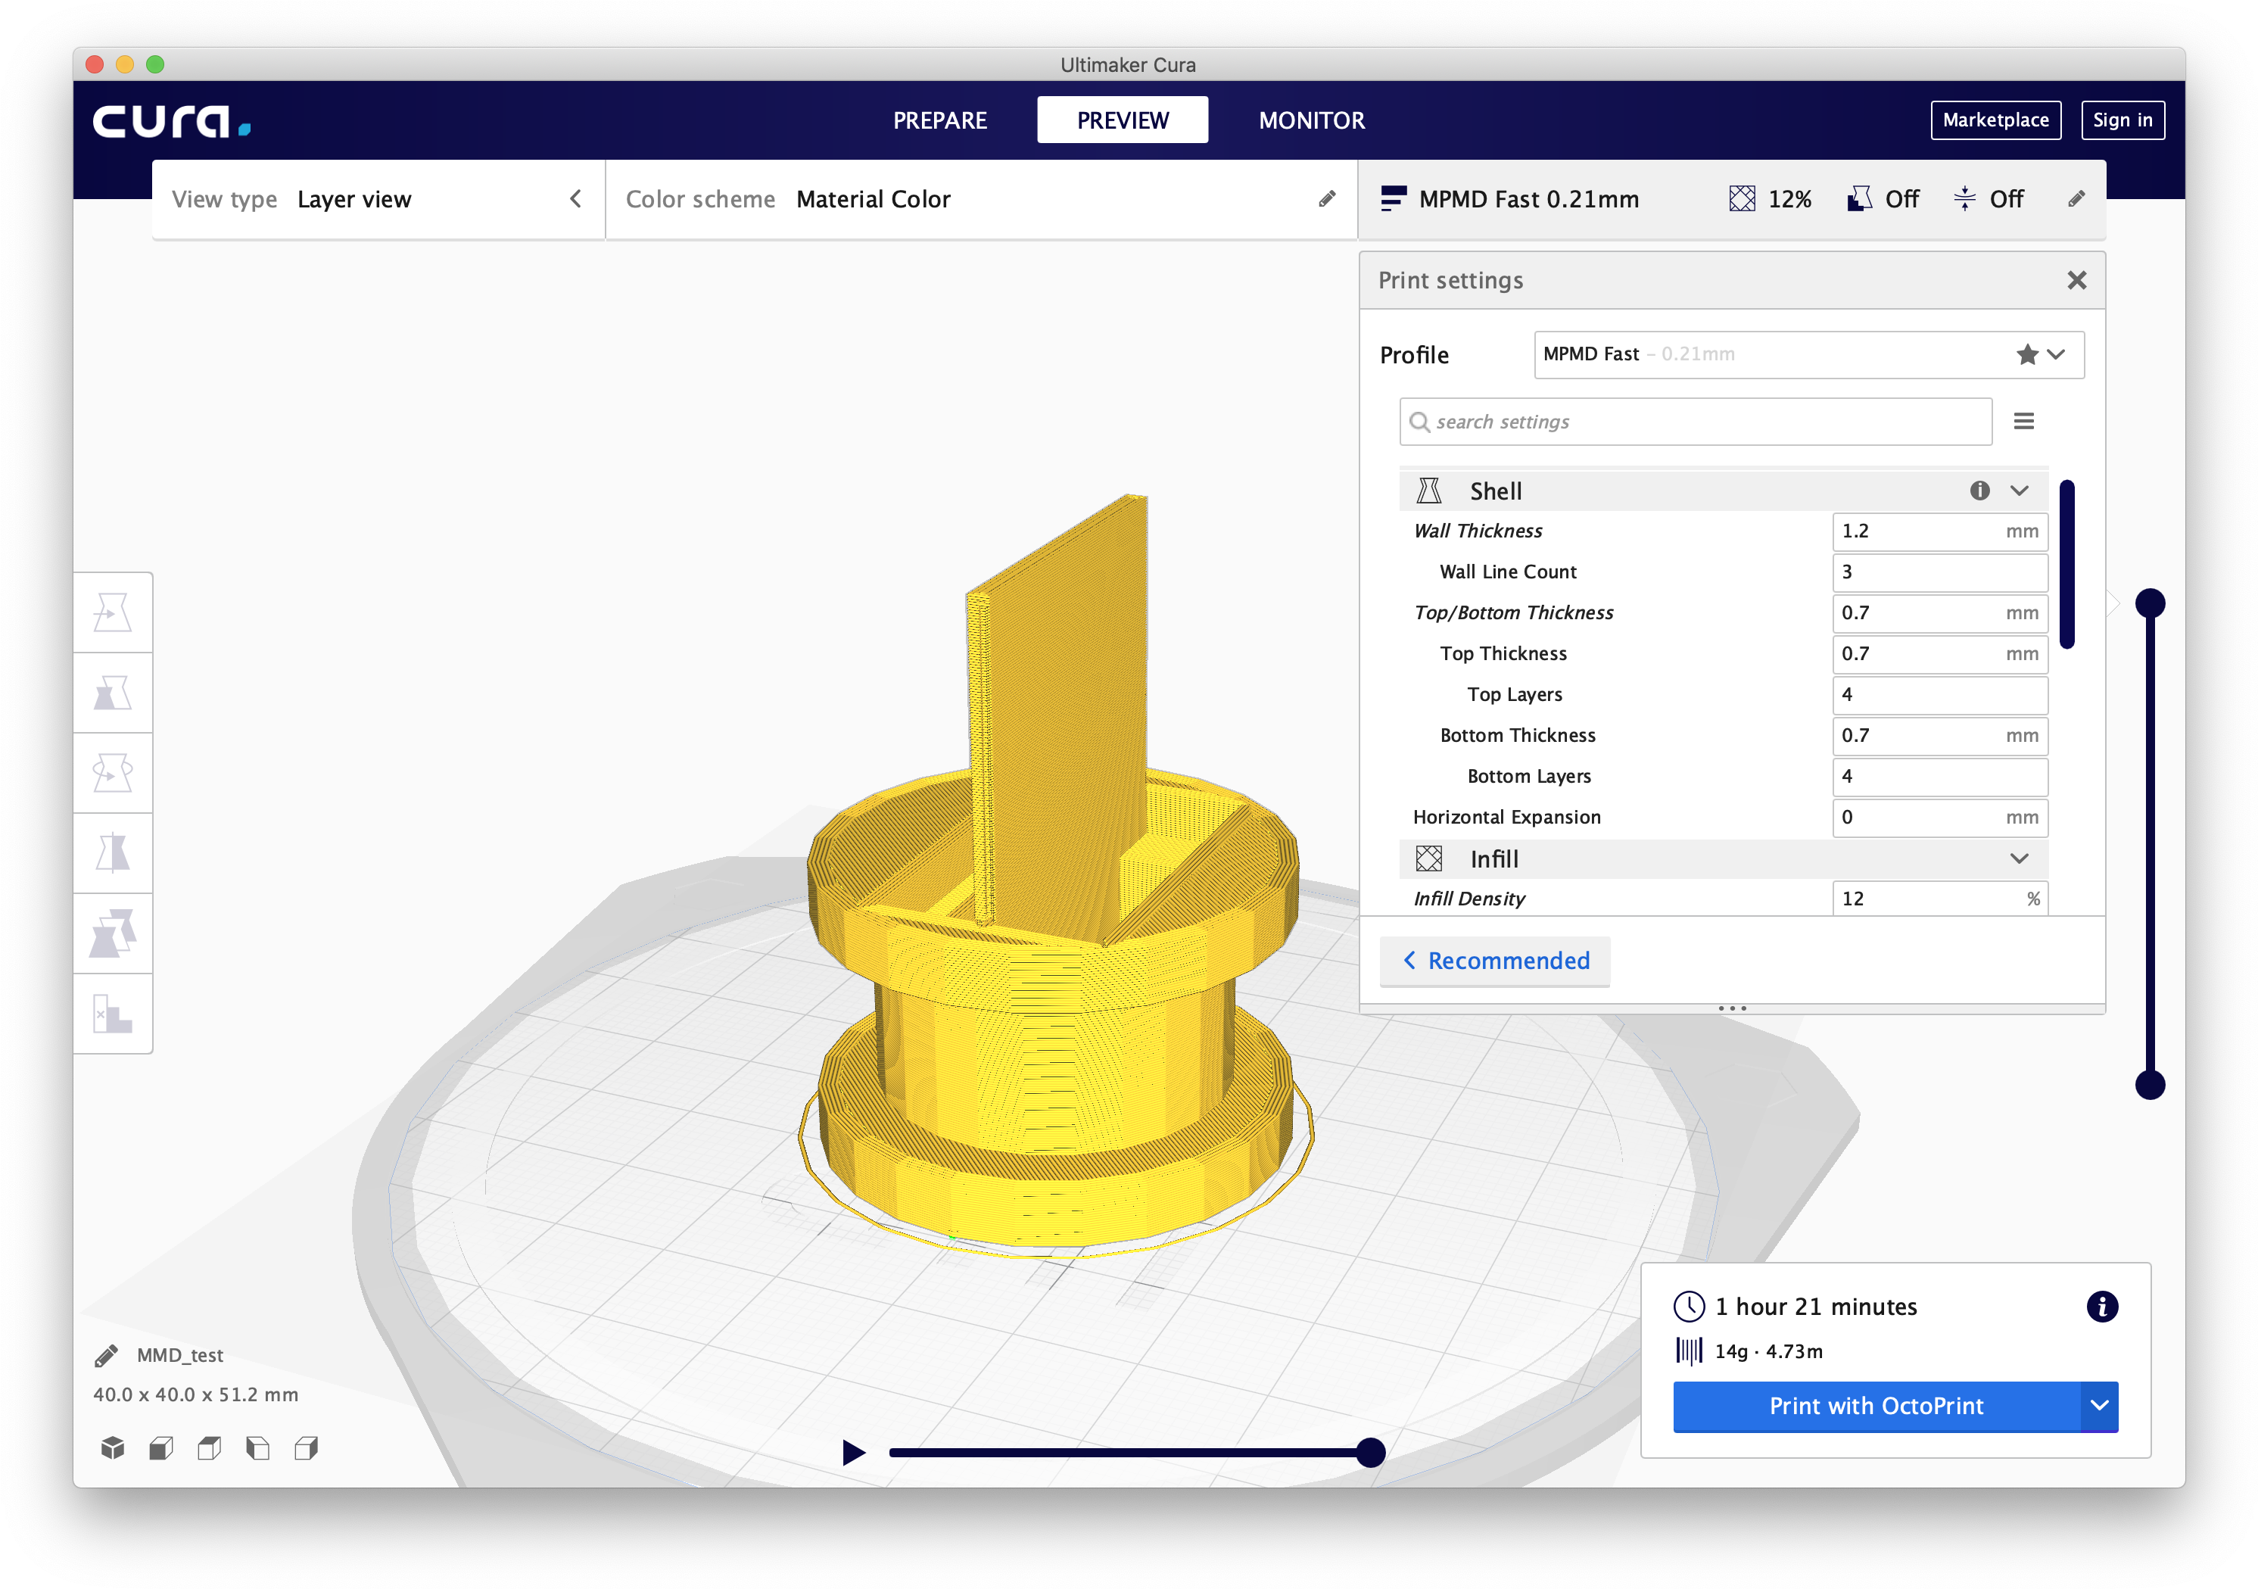Image resolution: width=2258 pixels, height=1589 pixels.
Task: Select the Scale tool in left toolbar
Action: point(112,693)
